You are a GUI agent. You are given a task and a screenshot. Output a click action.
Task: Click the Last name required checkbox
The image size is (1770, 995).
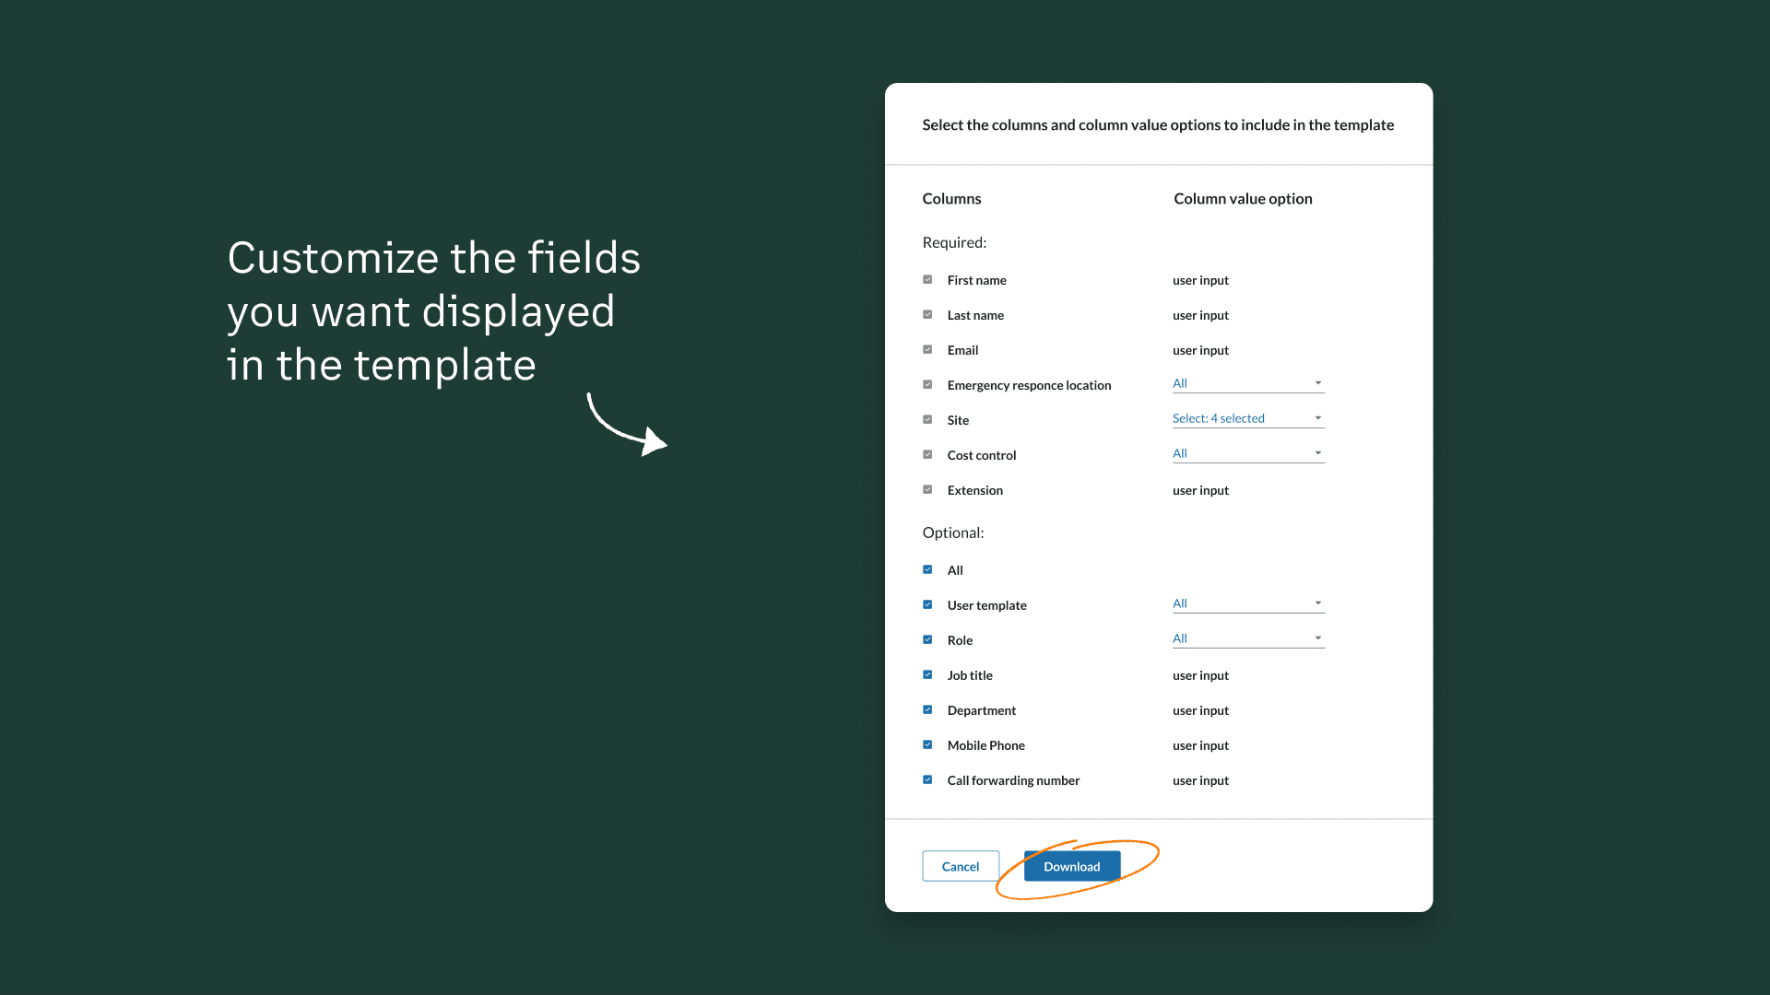[x=927, y=314]
